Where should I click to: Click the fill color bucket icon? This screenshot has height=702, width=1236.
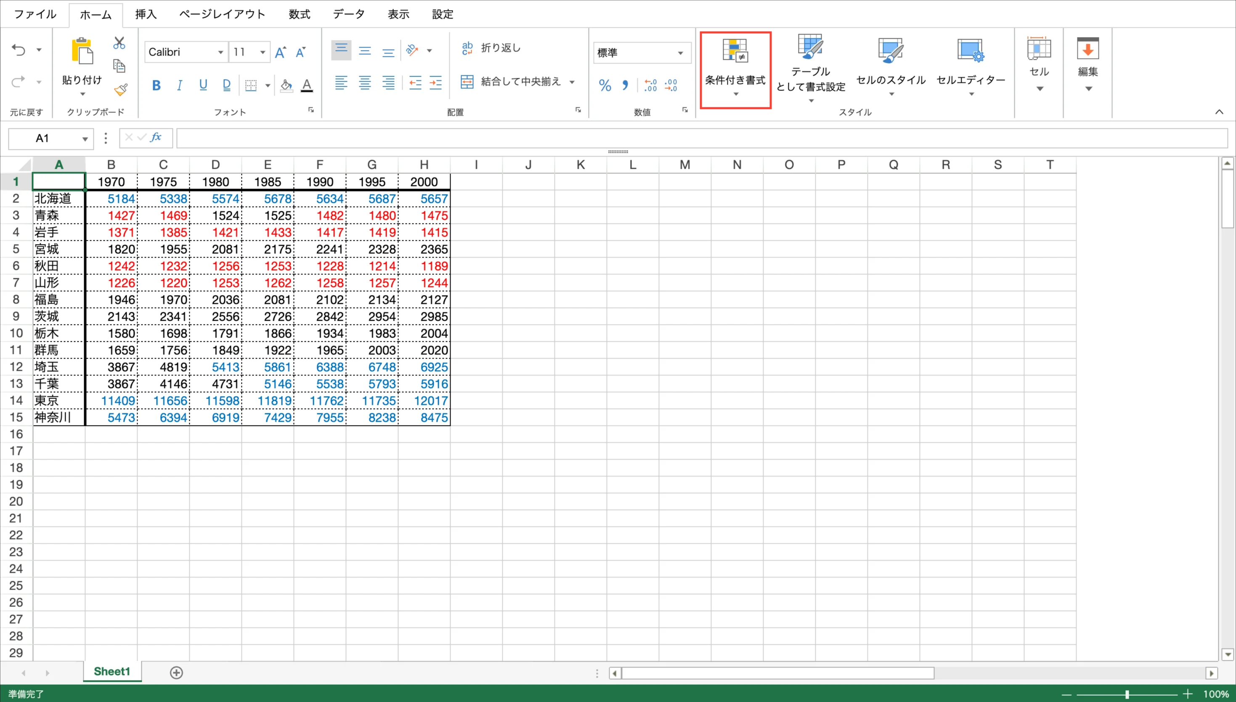286,86
